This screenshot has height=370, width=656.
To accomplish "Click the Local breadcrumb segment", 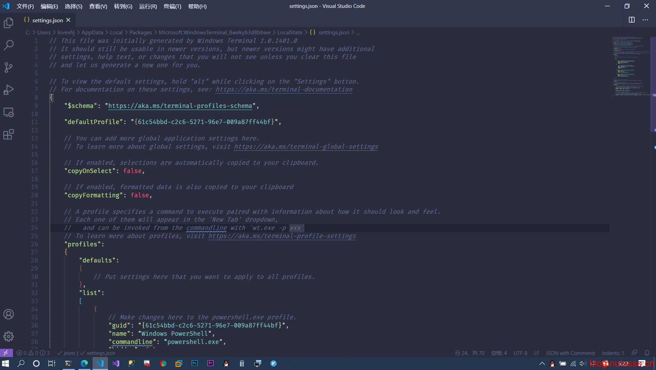I will 116,33.
